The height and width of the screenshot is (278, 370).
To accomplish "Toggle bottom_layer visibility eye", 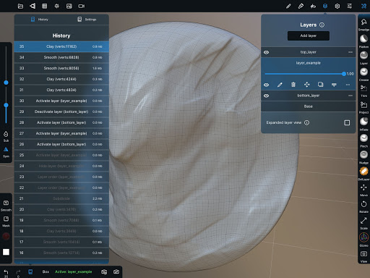I will (266, 96).
